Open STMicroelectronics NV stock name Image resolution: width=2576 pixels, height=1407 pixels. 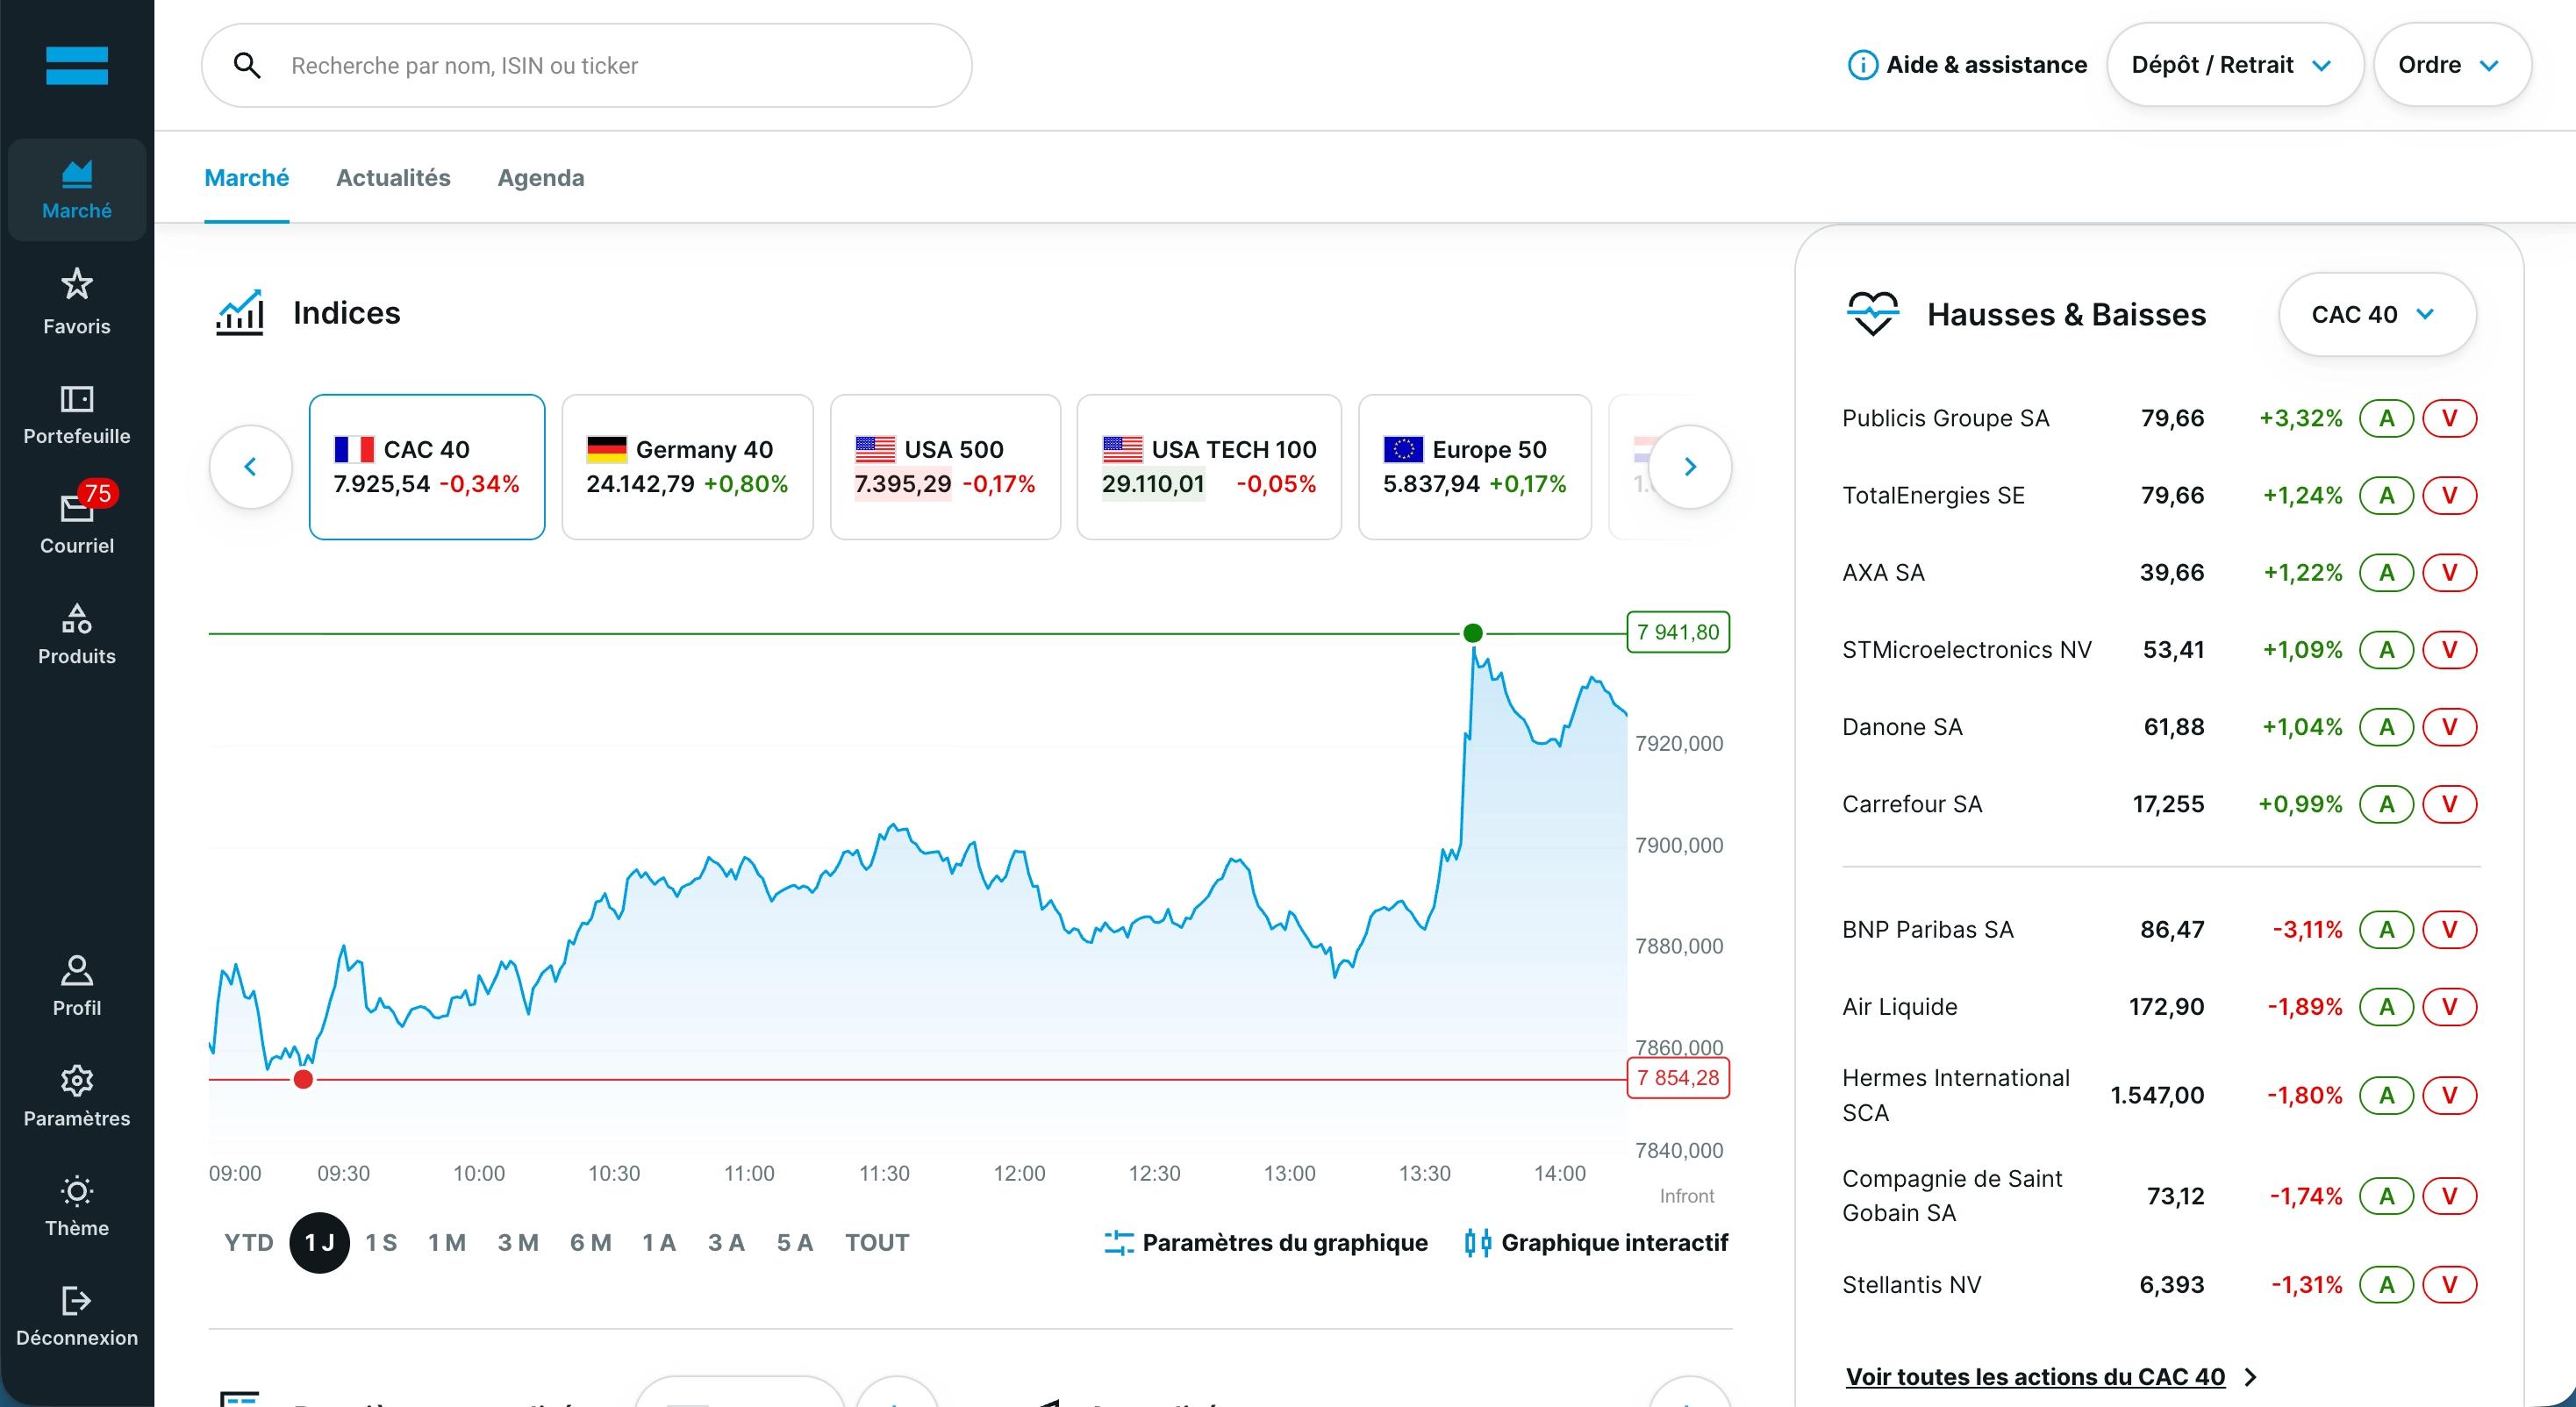click(x=1967, y=650)
